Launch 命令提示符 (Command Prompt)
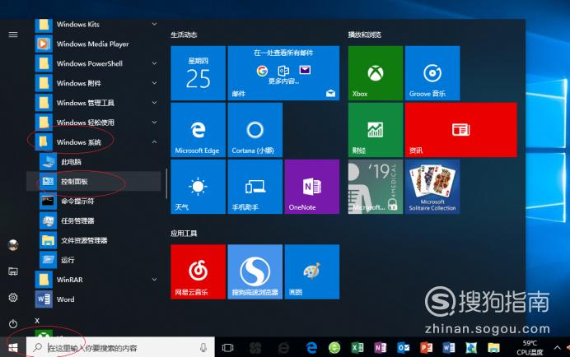570x357 pixels. (94, 201)
